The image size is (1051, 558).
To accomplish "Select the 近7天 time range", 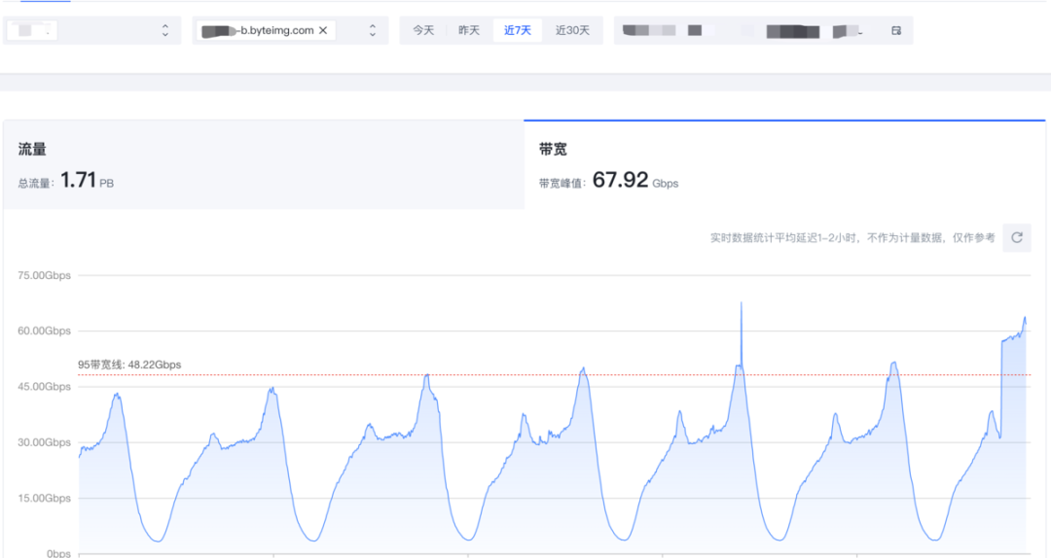I will [518, 30].
